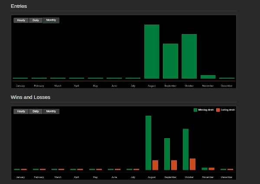Click November winning deals green bar
Image resolution: width=260 pixels, height=184 pixels.
click(x=205, y=169)
